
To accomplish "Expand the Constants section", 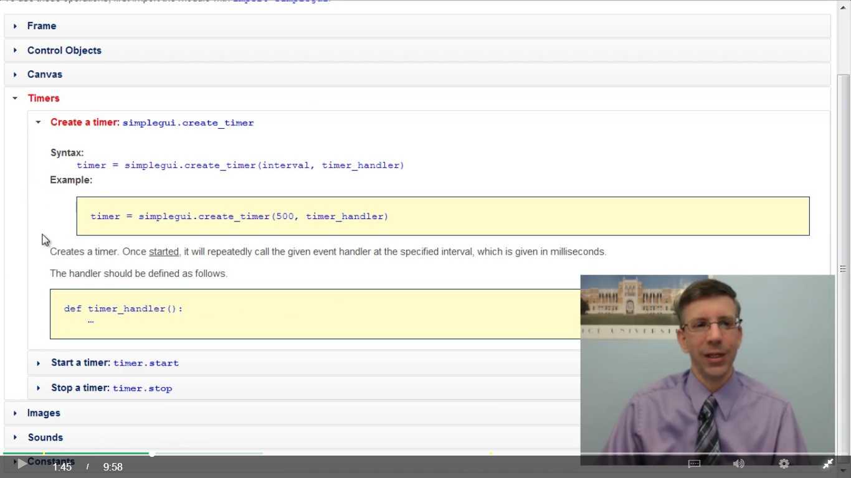I will click(51, 461).
